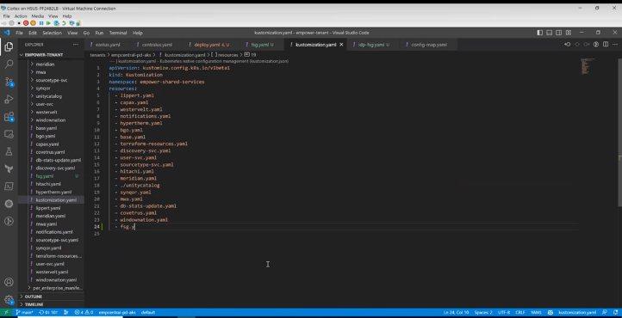Click the remote window indicator in status bar
Image resolution: width=622 pixels, height=318 pixels.
click(6, 313)
